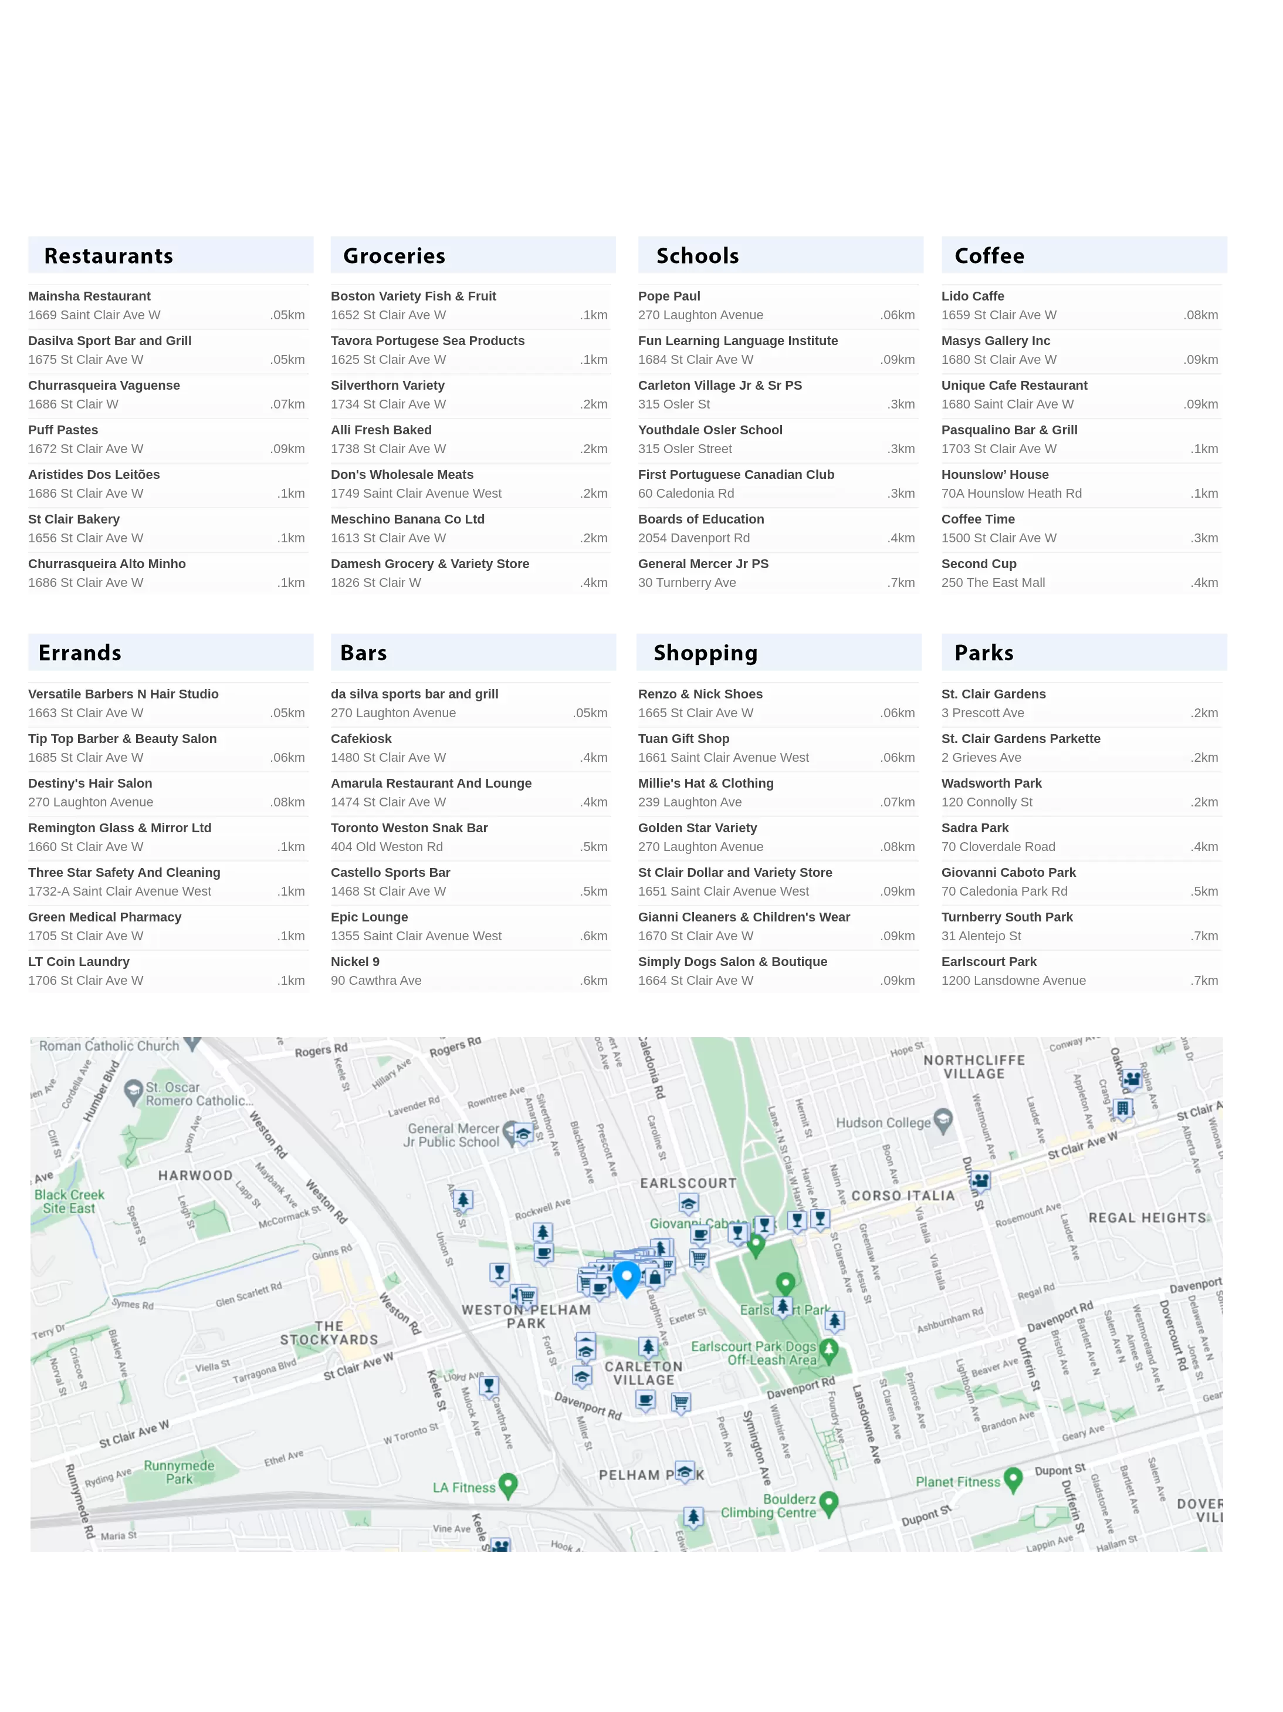Image resolution: width=1283 pixels, height=1712 pixels.
Task: Select the St. Oscar Romero Catholic pin
Action: pos(133,1090)
